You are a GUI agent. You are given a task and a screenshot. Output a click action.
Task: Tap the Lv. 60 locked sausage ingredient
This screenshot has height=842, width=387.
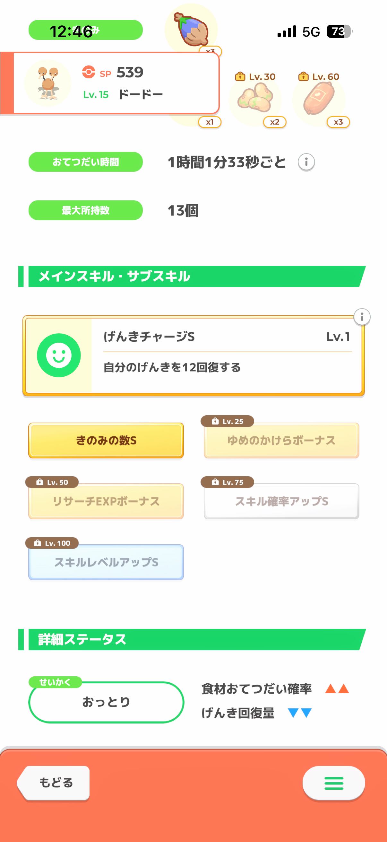coord(318,99)
